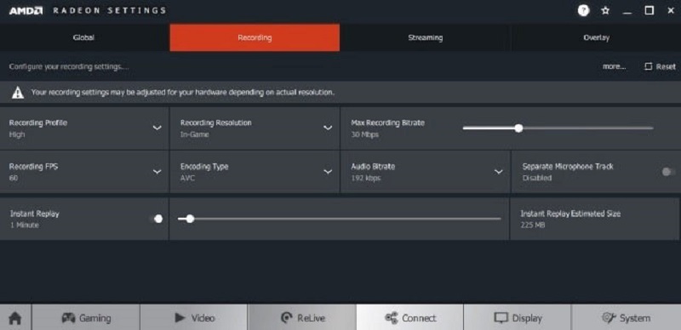681x330 pixels.
Task: Click 'Configure your recording settings...' text
Action: pos(69,67)
